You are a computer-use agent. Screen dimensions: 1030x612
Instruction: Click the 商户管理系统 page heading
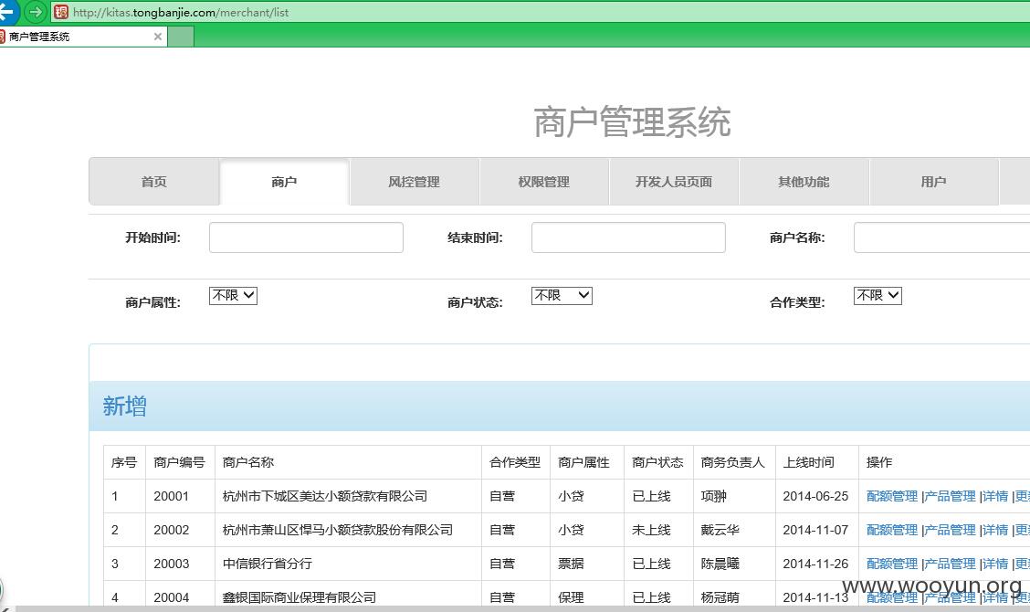tap(632, 122)
